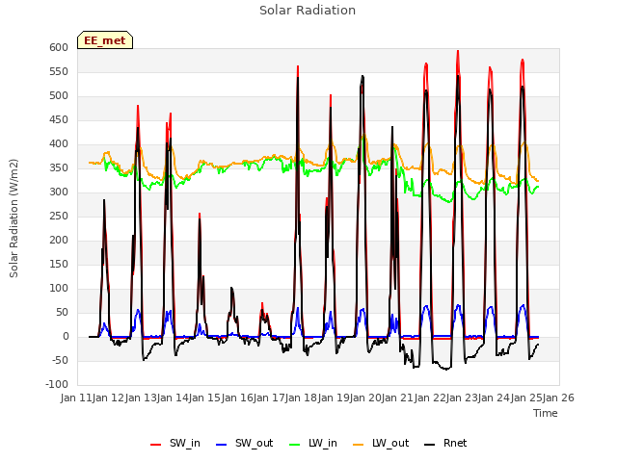Click the Solar Radiation (W/m2) y-axis label
The height and width of the screenshot is (462, 617).
pos(13,218)
